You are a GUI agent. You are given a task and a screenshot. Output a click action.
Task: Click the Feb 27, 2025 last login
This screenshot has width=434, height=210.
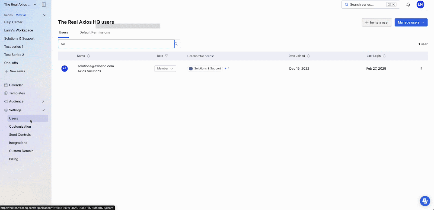click(376, 69)
